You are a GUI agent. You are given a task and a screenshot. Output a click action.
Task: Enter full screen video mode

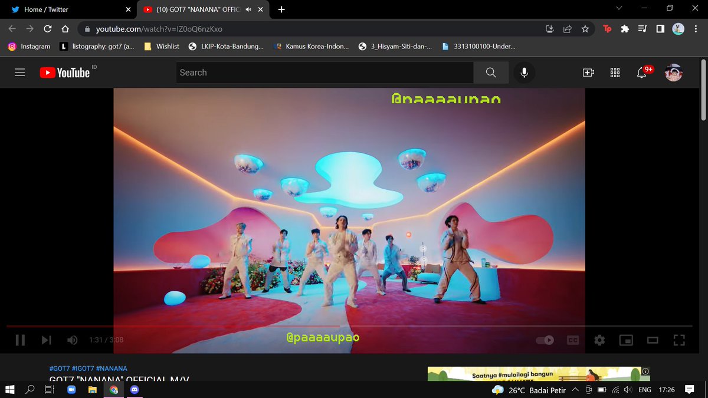point(679,340)
